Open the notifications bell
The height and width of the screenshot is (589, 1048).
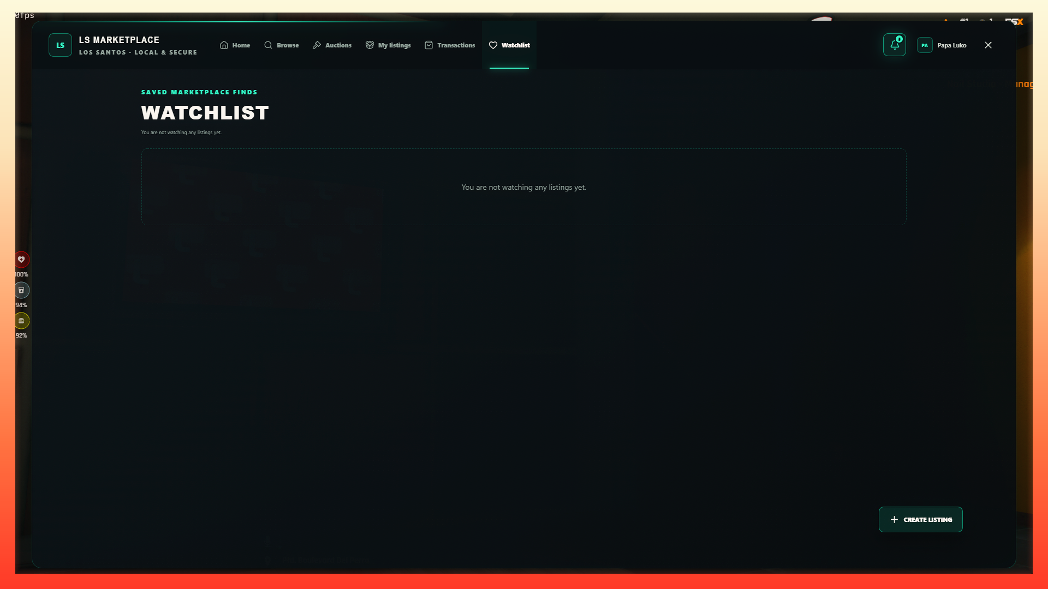pyautogui.click(x=895, y=45)
